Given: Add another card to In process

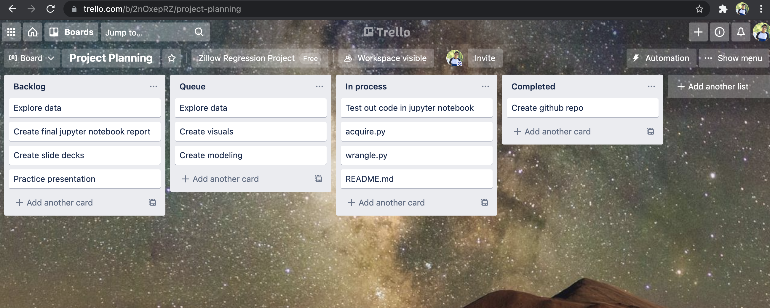Looking at the screenshot, I should tap(386, 203).
